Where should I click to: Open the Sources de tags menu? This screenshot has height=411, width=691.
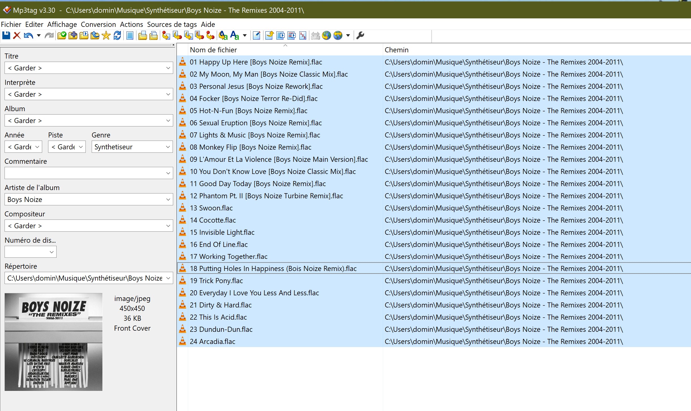pos(172,24)
